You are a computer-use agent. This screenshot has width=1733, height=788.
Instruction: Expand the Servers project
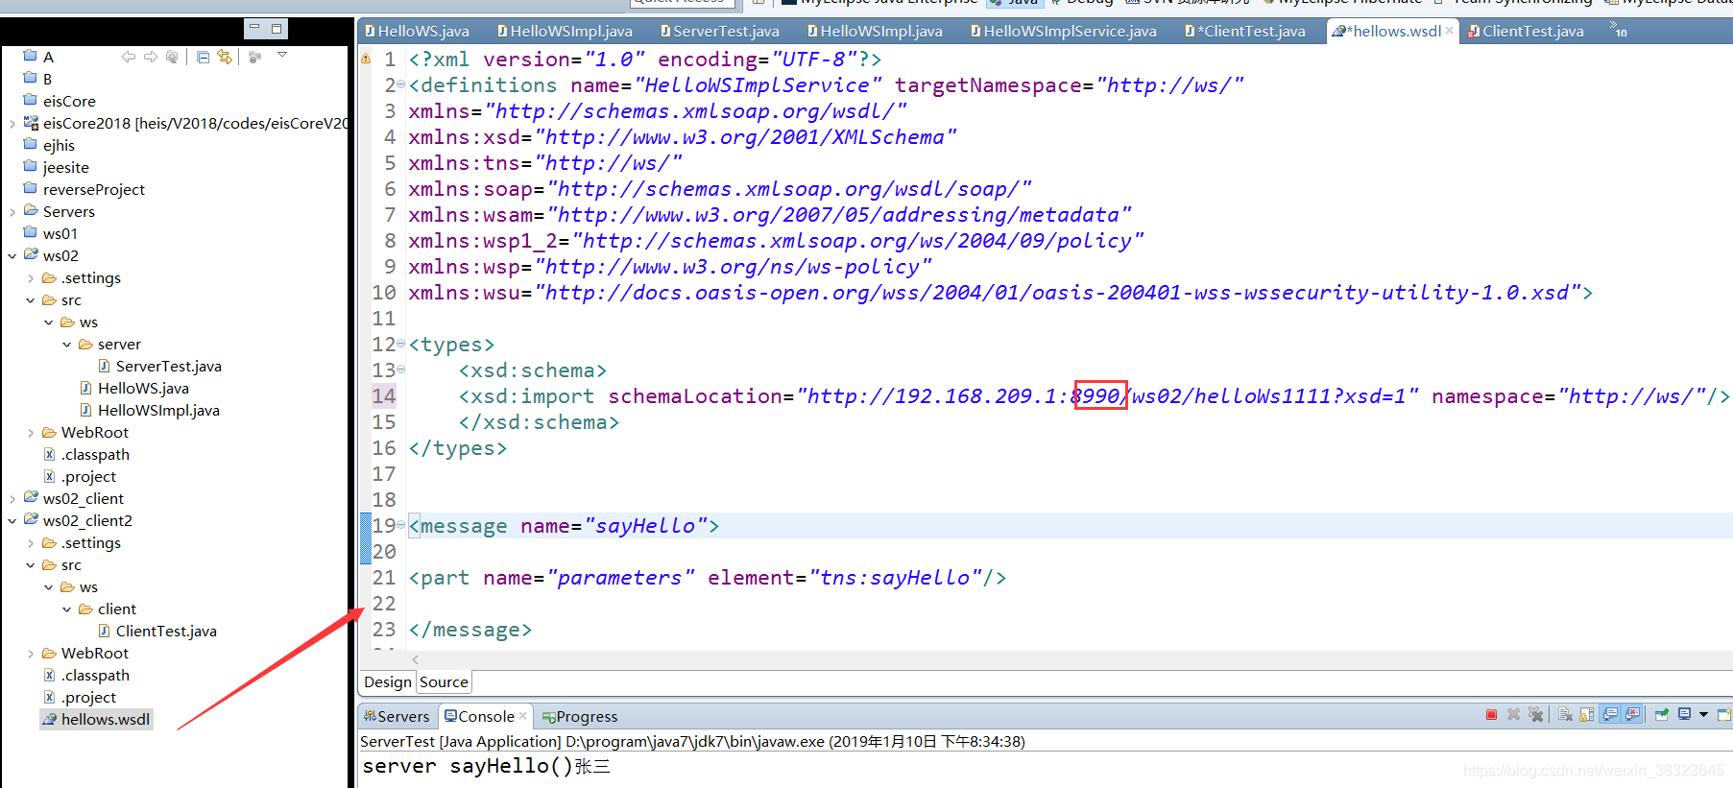12,212
